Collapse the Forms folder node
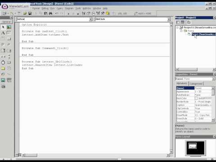The width and height of the screenshot is (216, 162). 181,31
